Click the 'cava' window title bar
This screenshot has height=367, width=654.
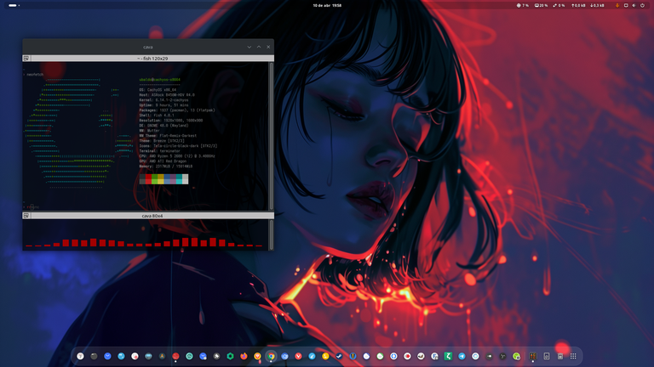[148, 47]
